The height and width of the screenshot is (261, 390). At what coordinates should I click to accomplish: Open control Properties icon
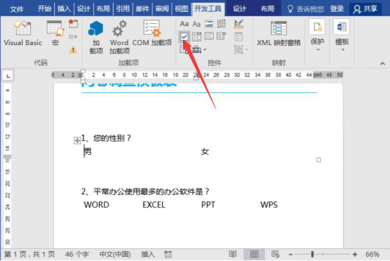[238, 37]
